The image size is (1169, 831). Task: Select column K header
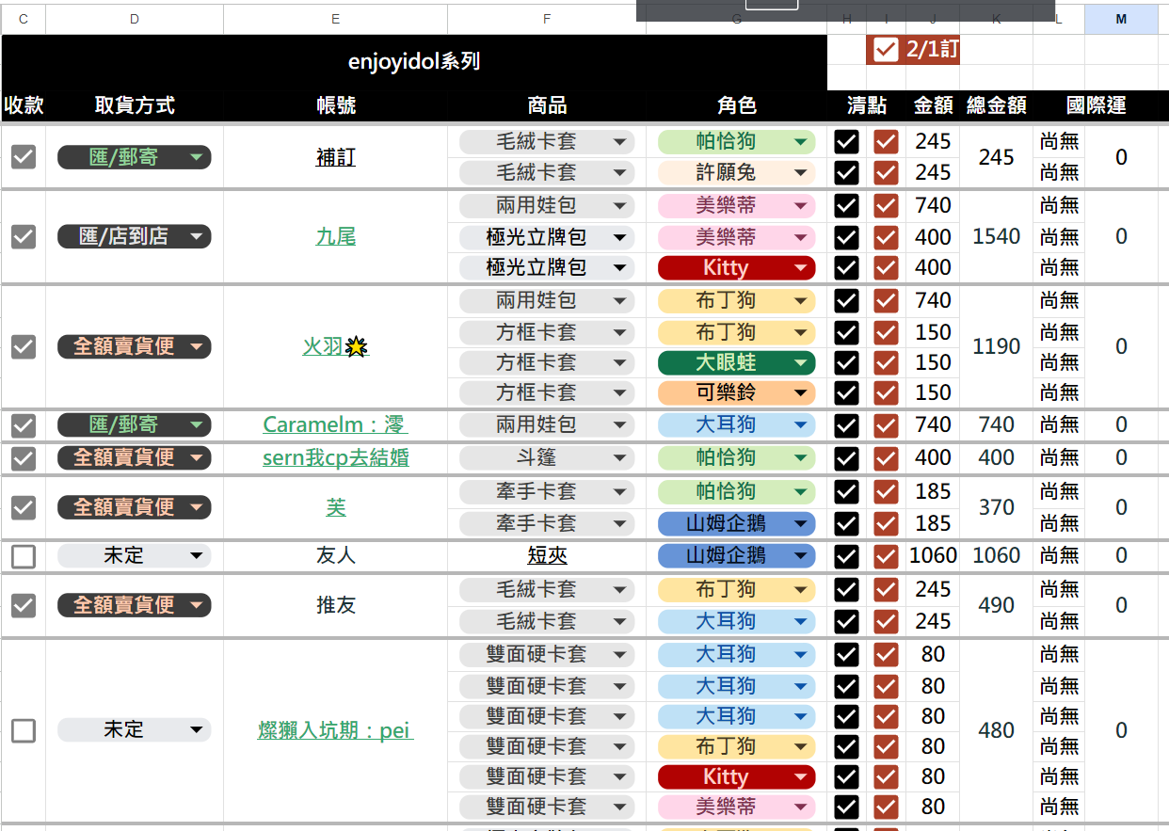[997, 19]
